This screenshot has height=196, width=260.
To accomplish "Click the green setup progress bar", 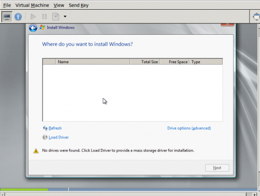I will coord(24,190).
